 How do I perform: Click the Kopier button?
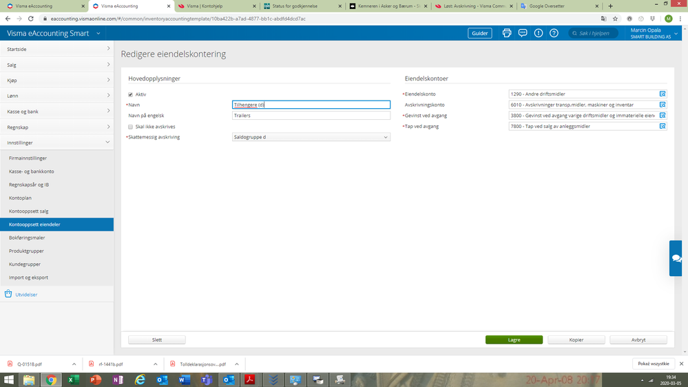576,339
